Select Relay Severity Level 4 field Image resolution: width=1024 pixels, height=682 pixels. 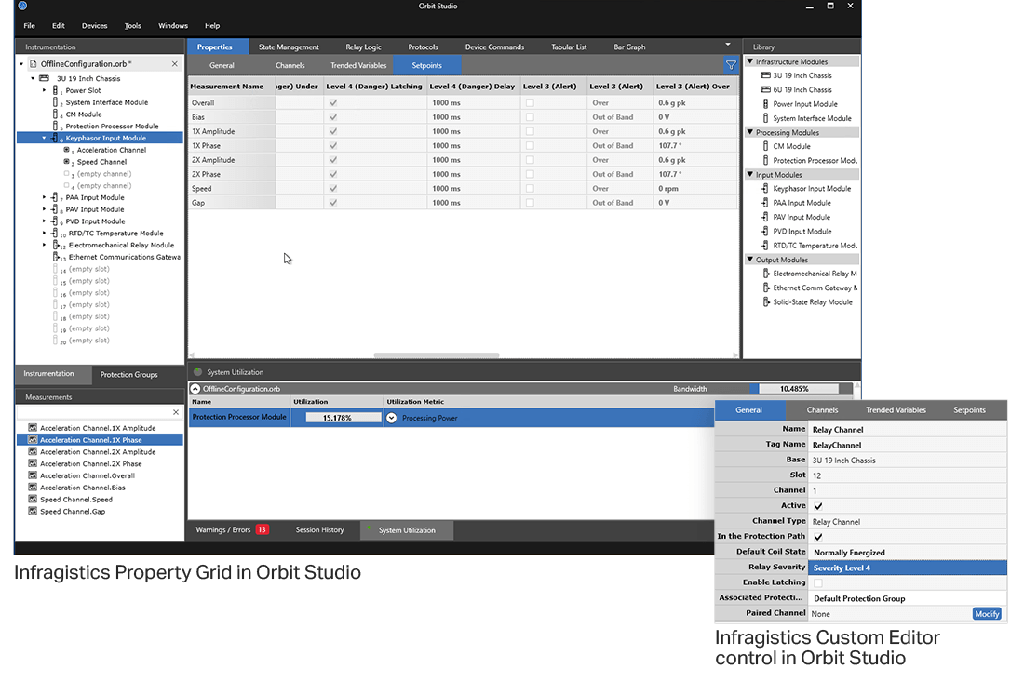[x=907, y=568]
